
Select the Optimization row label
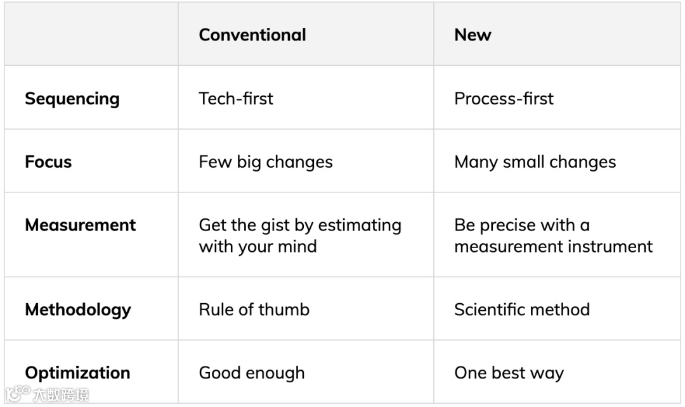point(77,373)
